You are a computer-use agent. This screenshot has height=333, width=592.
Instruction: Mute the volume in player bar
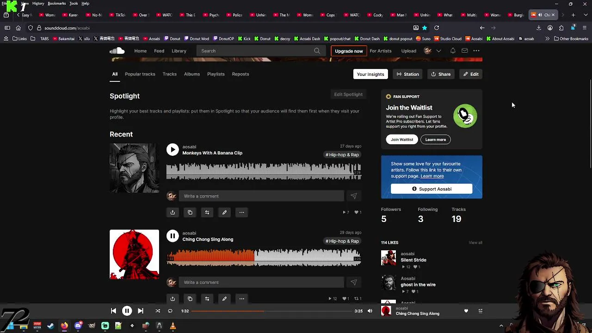click(370, 311)
